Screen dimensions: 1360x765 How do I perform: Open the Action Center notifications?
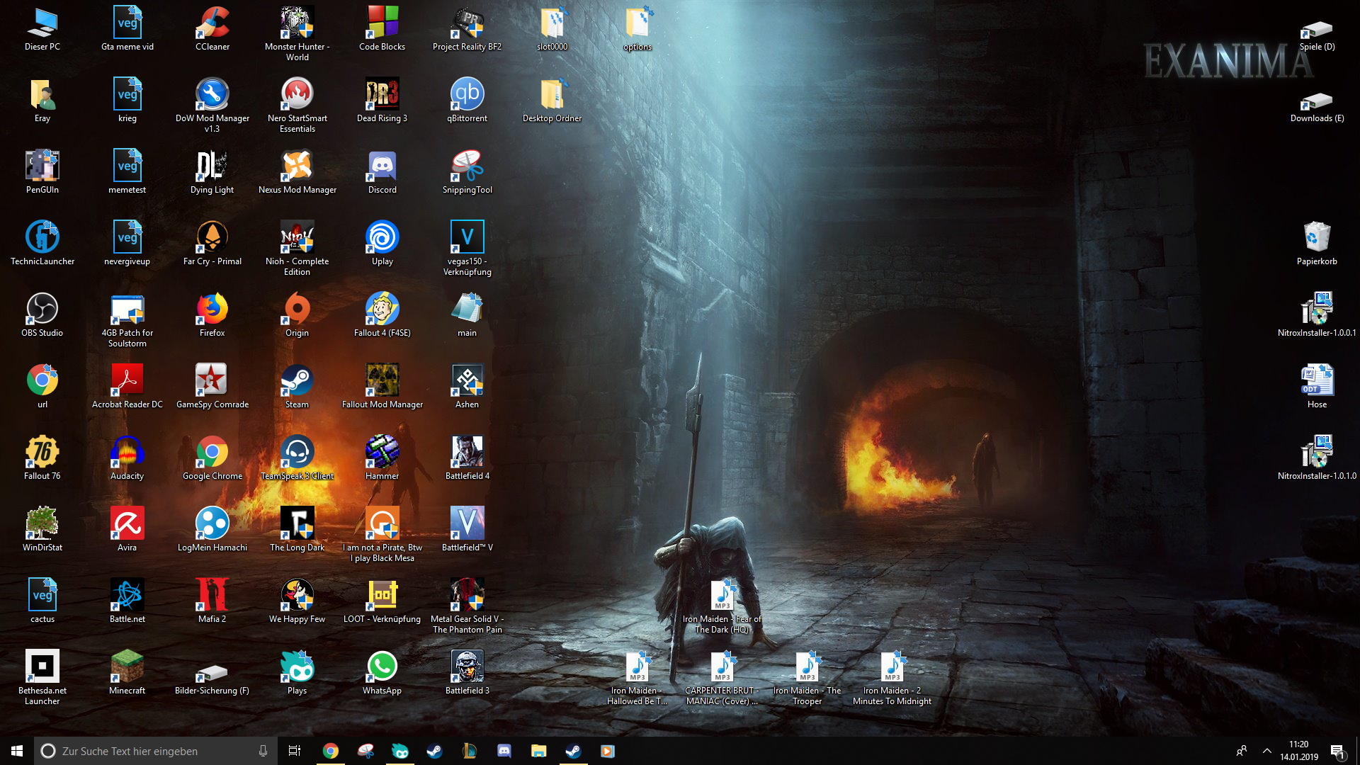(1337, 752)
